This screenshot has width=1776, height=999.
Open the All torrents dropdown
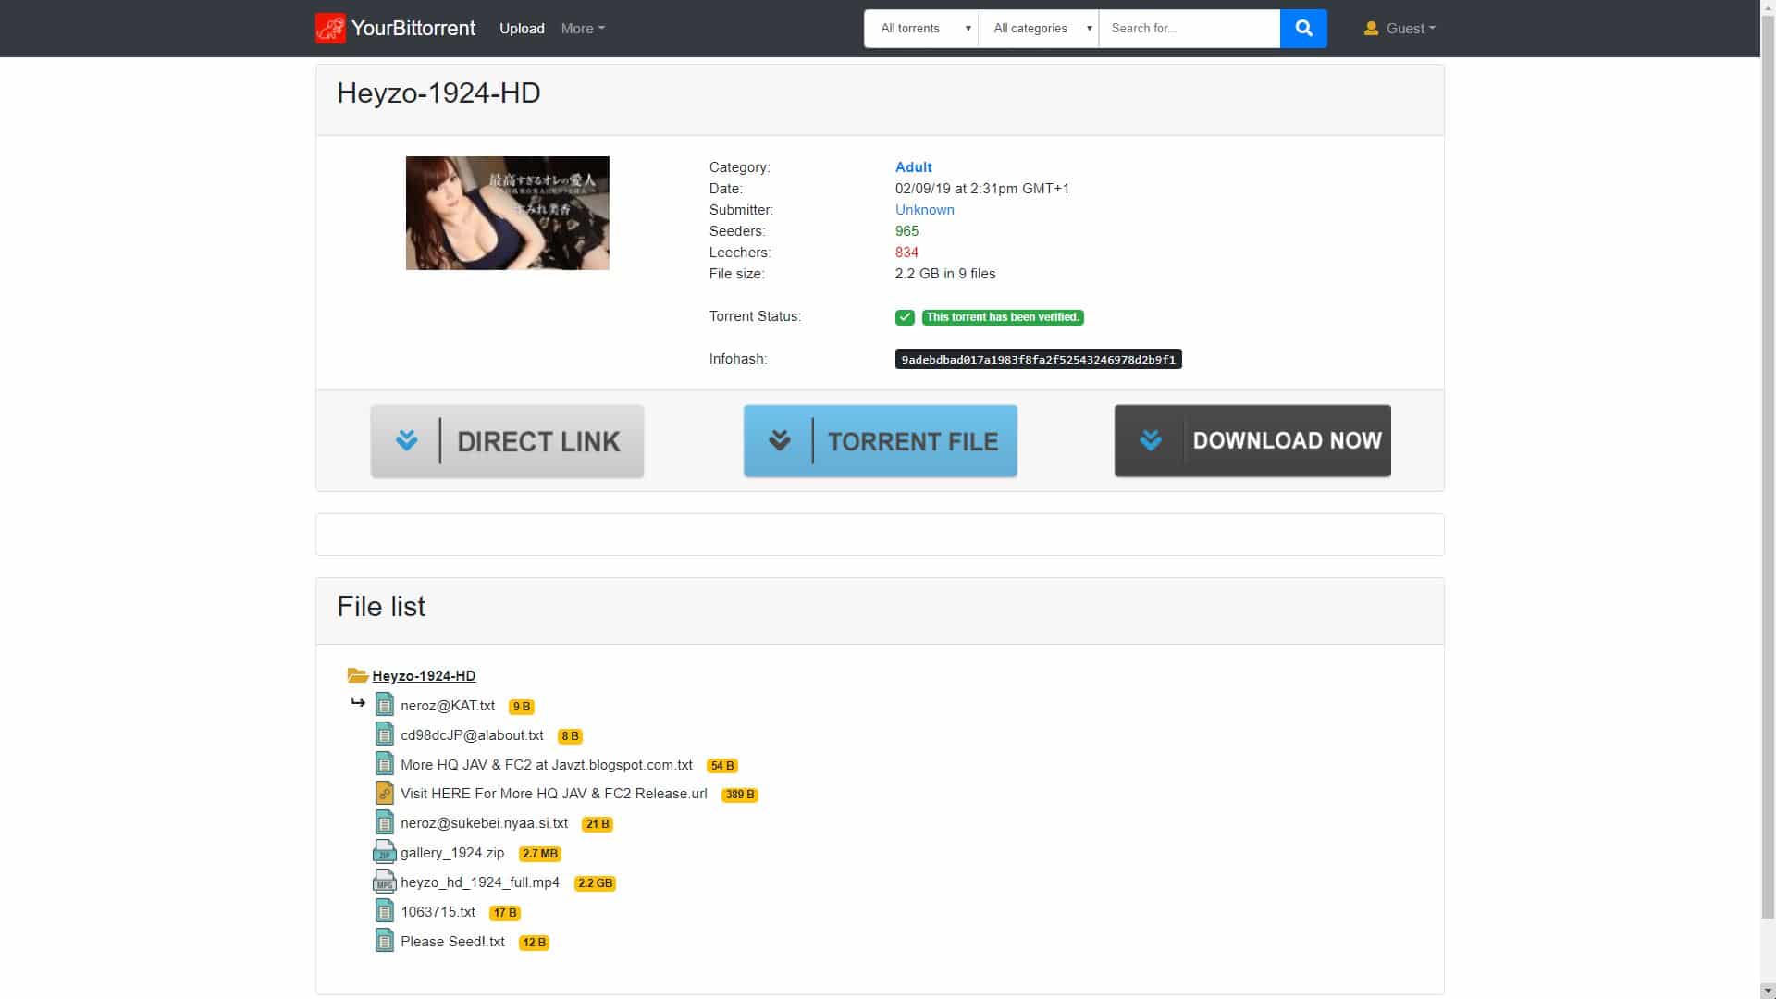tap(921, 29)
